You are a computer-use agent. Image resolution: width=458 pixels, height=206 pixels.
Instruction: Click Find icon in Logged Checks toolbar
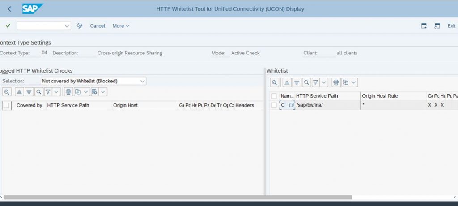[x=38, y=92]
